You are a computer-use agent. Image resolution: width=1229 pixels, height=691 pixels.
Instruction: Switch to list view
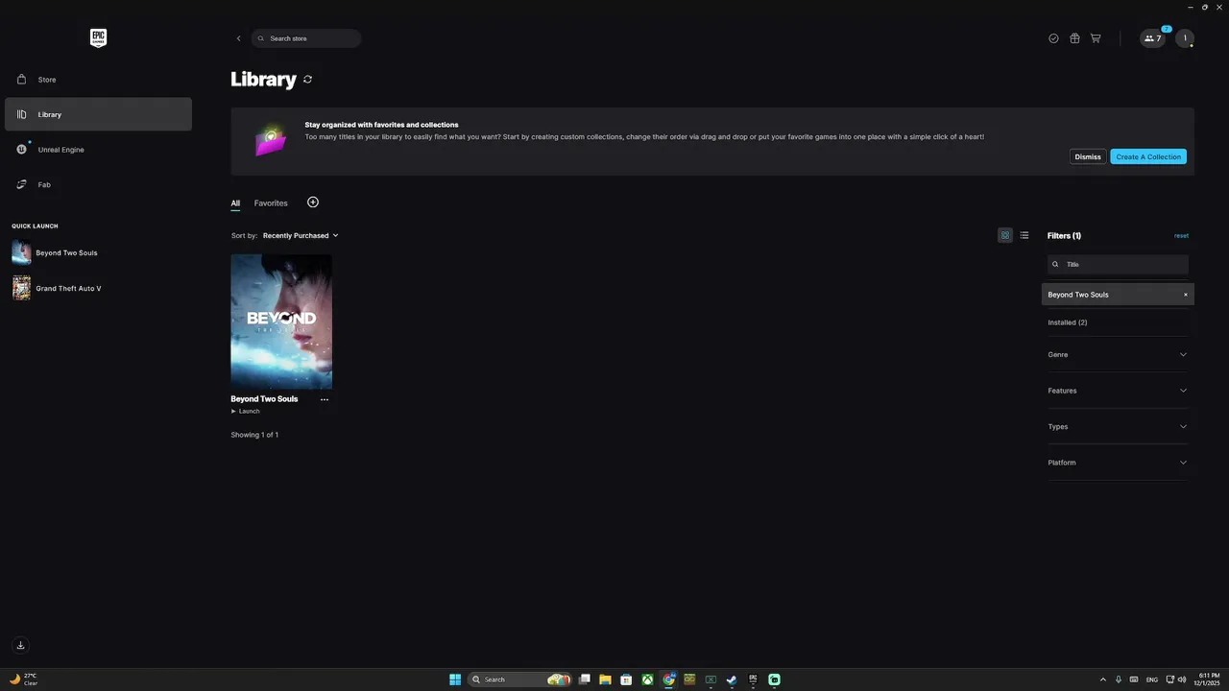[1024, 235]
